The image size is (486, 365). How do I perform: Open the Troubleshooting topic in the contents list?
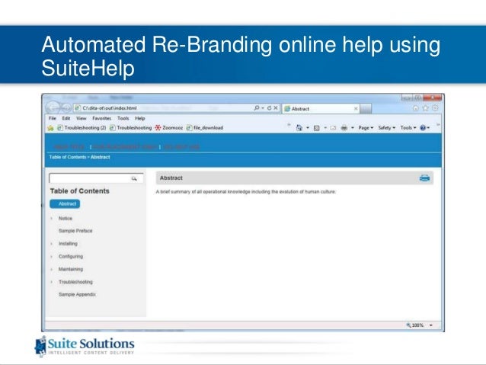[75, 282]
